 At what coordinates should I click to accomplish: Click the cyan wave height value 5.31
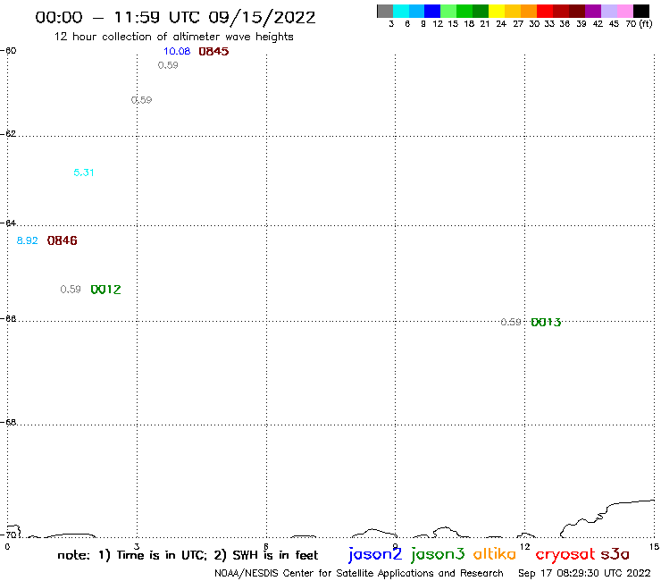coord(84,173)
